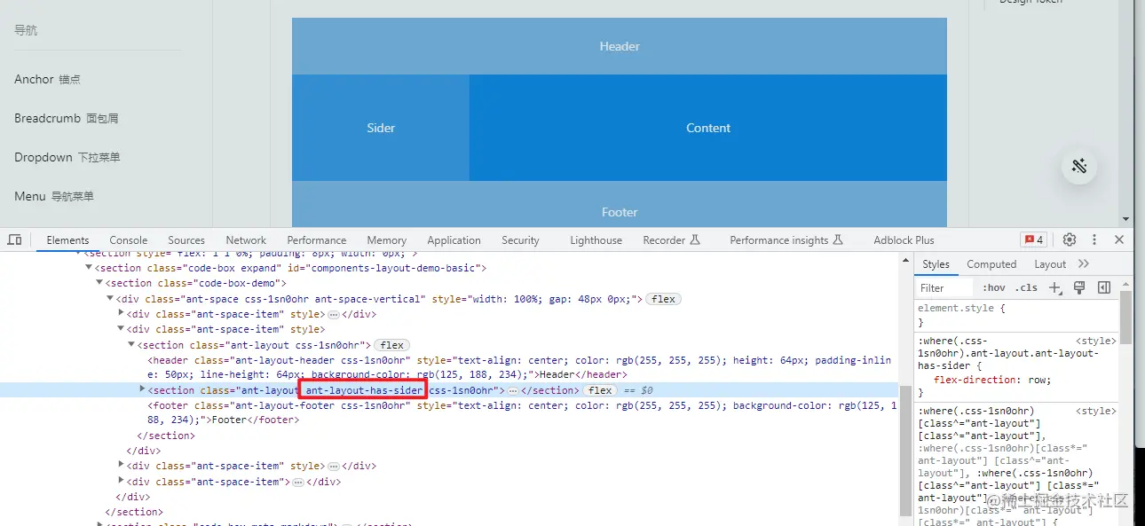Open Menu 导航菜单 navigation link
Viewport: 1145px width, 526px height.
(54, 196)
